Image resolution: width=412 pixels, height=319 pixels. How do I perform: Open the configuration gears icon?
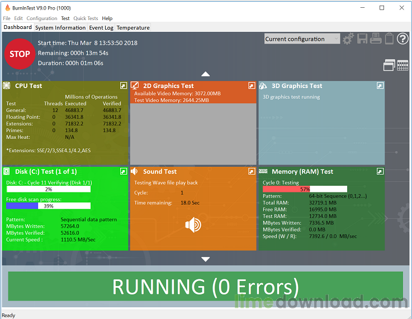click(348, 39)
